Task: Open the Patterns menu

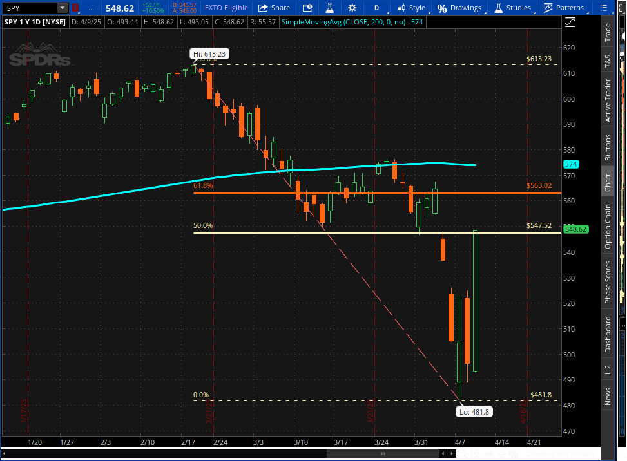Action: click(564, 8)
